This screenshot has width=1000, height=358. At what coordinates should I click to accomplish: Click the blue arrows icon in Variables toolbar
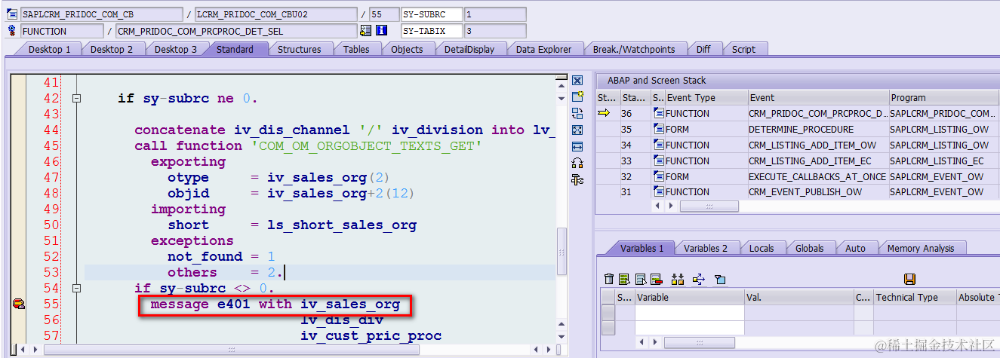[698, 279]
